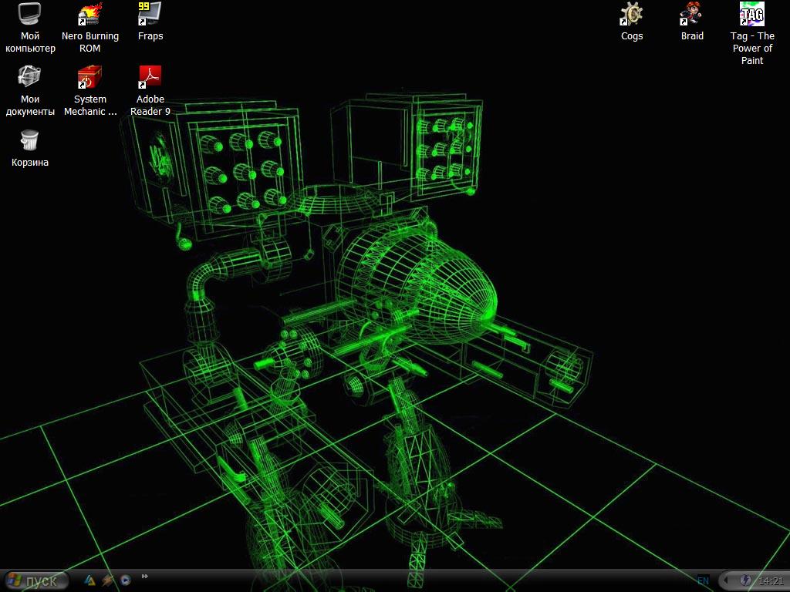This screenshot has width=790, height=592.
Task: Select the Cogs game shortcut
Action: click(x=632, y=15)
